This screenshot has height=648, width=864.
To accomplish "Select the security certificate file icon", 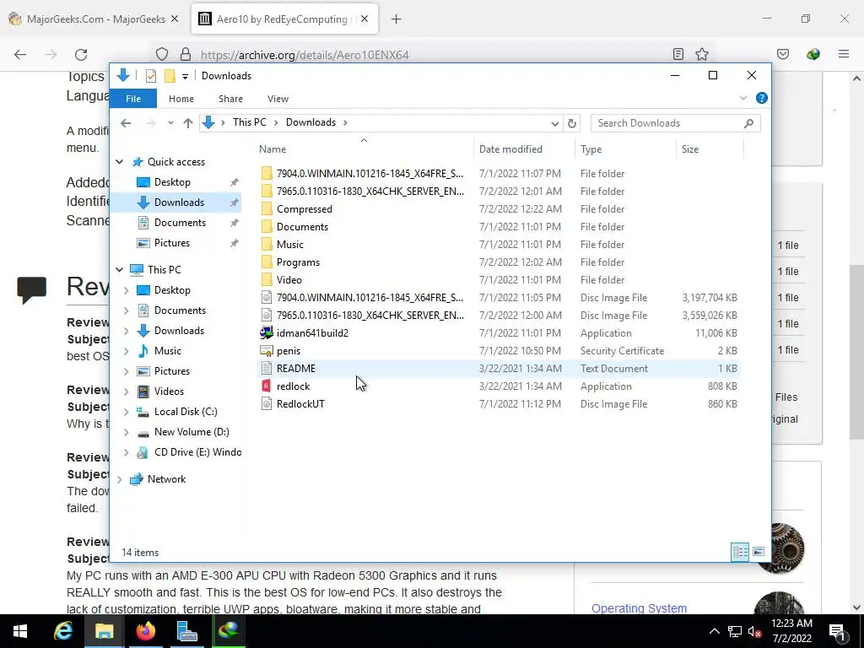I will coord(267,351).
